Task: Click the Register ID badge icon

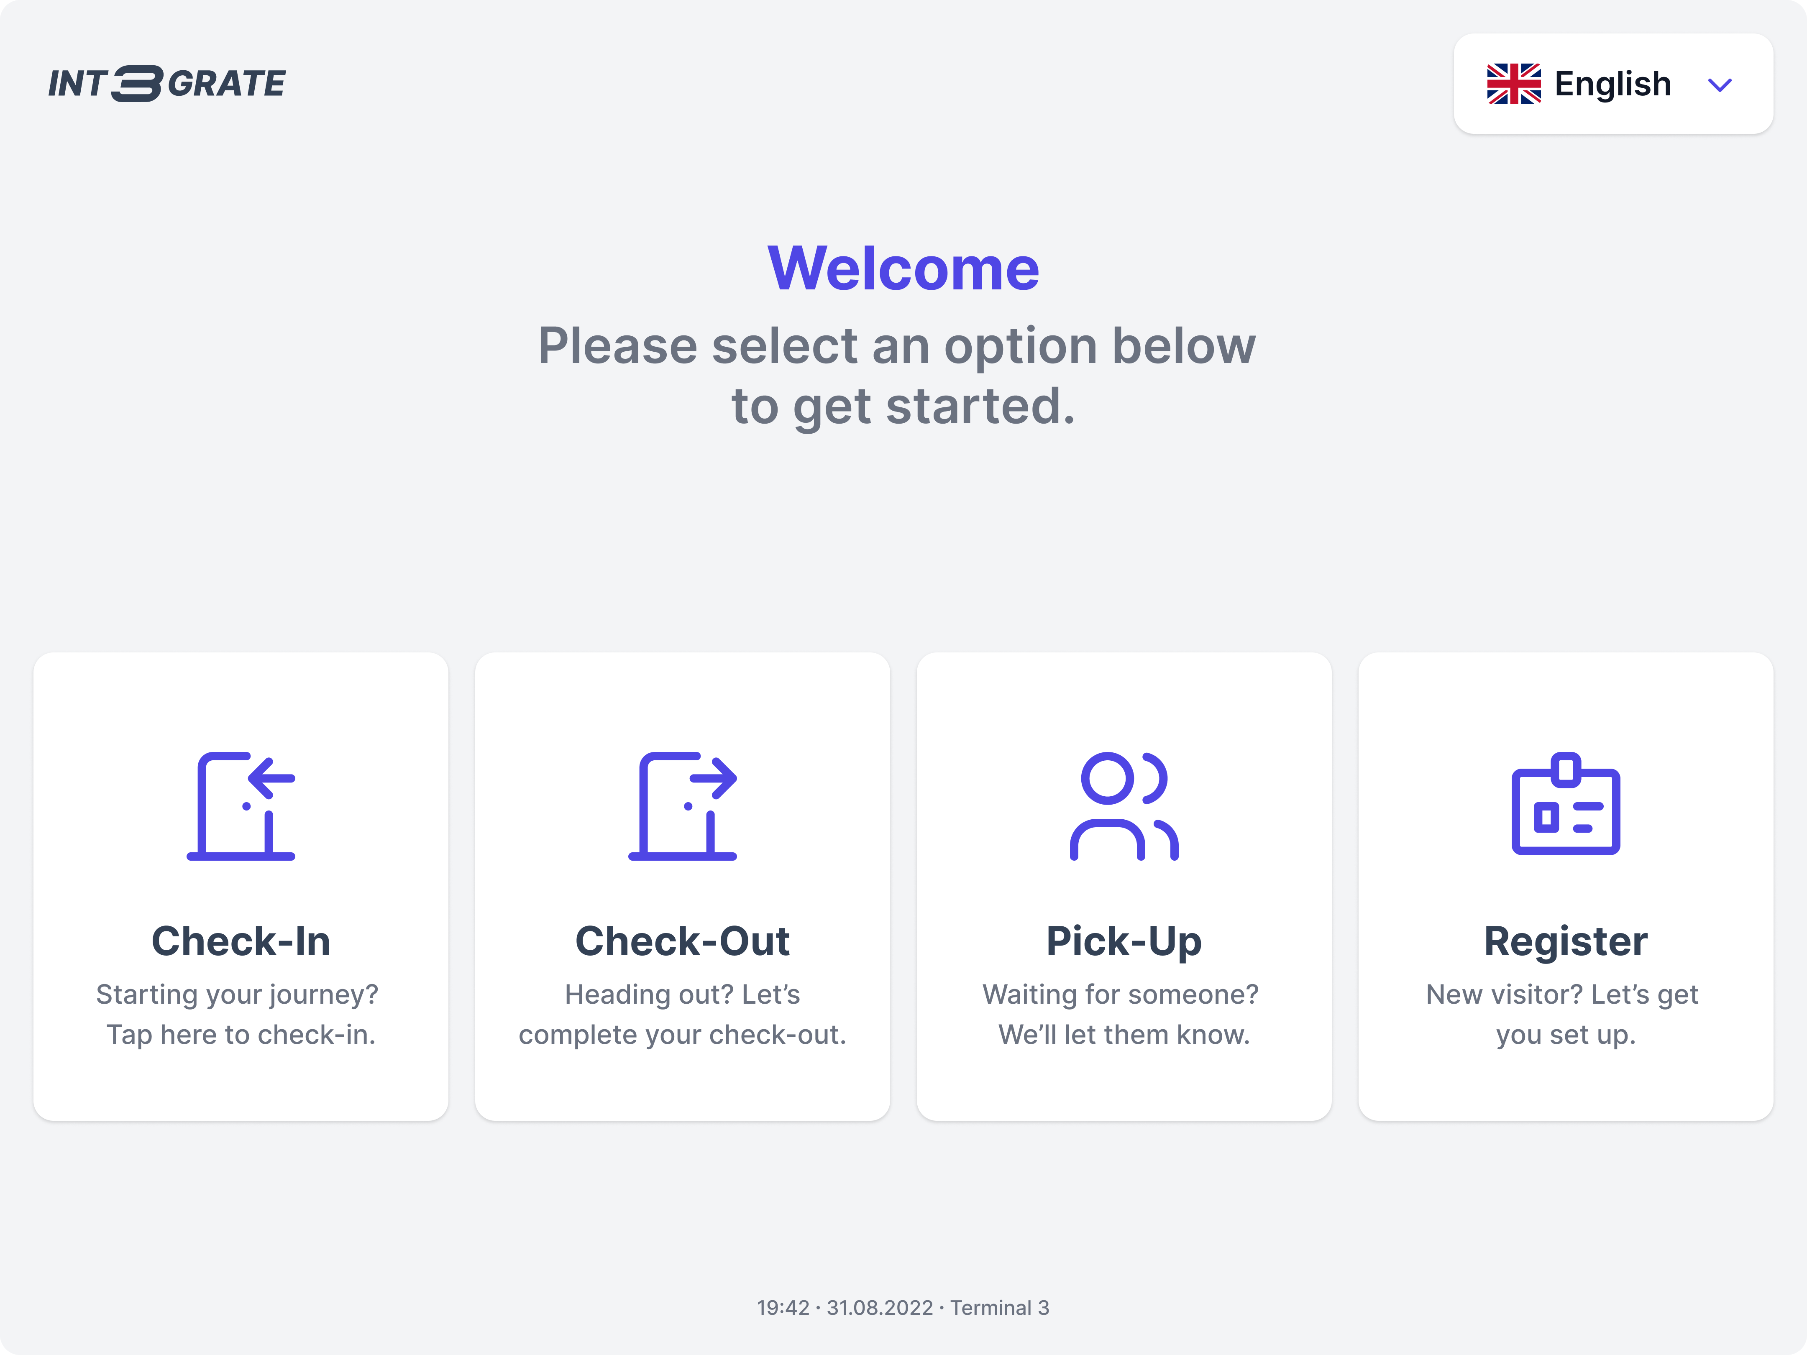Action: tap(1565, 804)
